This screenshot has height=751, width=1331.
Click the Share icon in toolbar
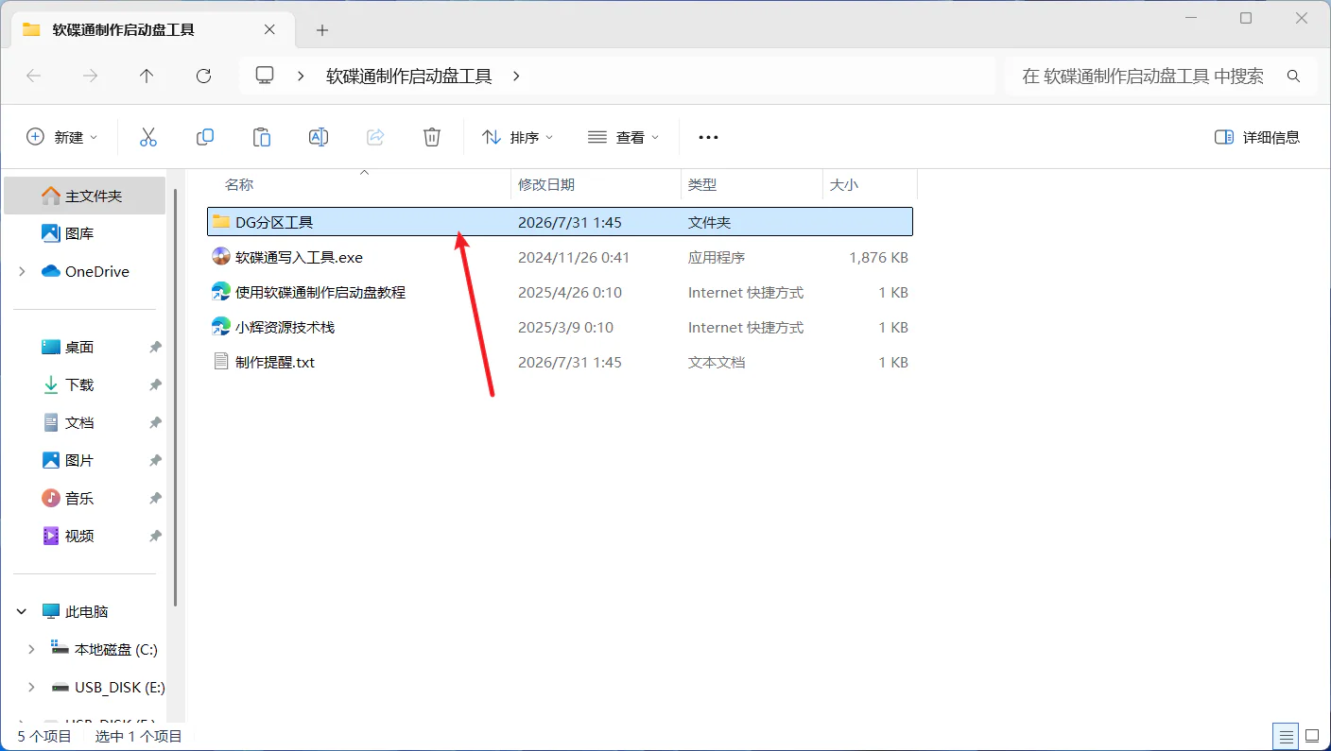pyautogui.click(x=375, y=137)
